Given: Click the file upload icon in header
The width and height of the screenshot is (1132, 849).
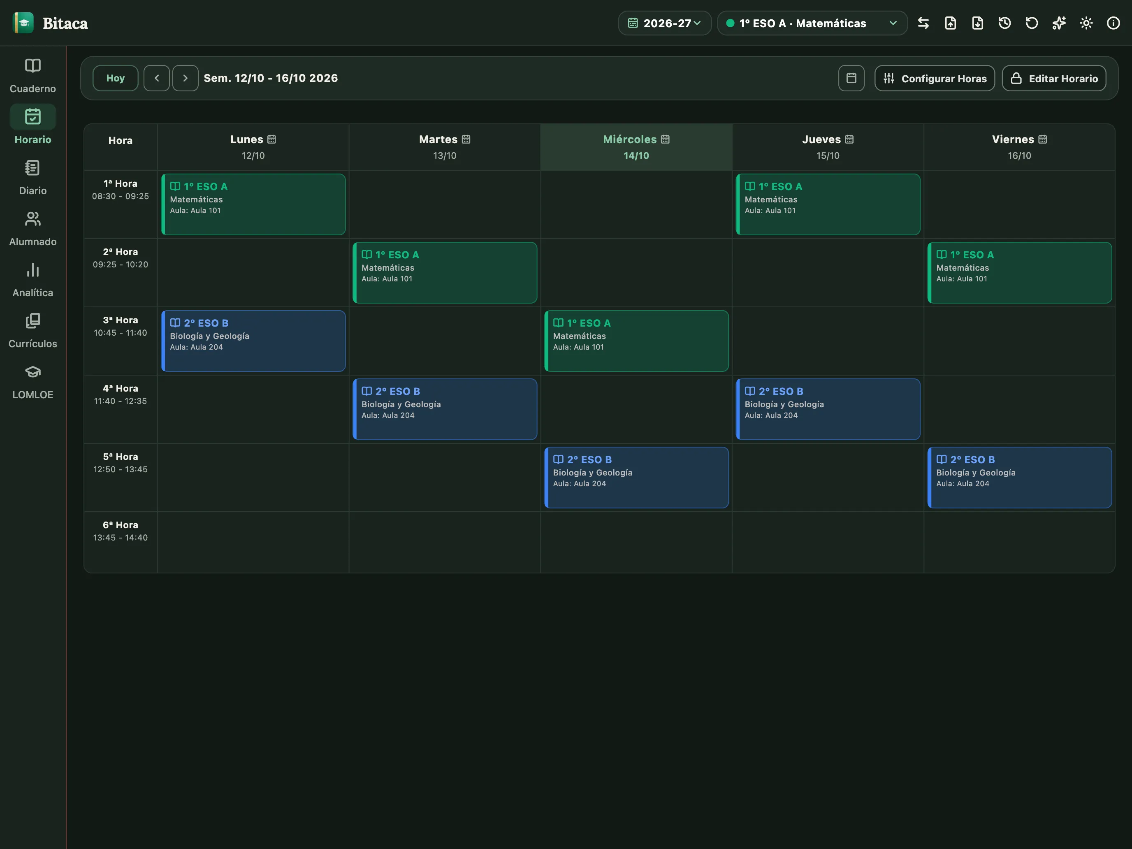Looking at the screenshot, I should [x=950, y=23].
